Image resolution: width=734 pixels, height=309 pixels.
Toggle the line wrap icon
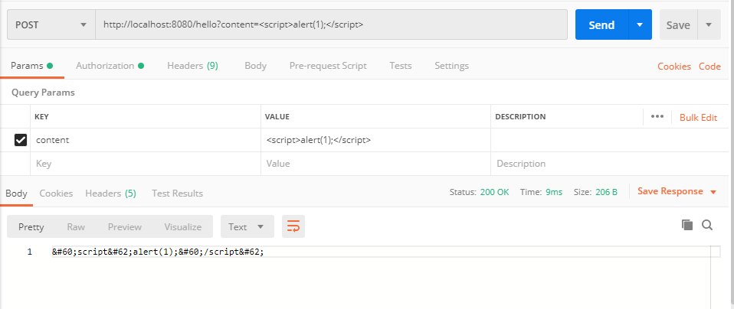(293, 226)
